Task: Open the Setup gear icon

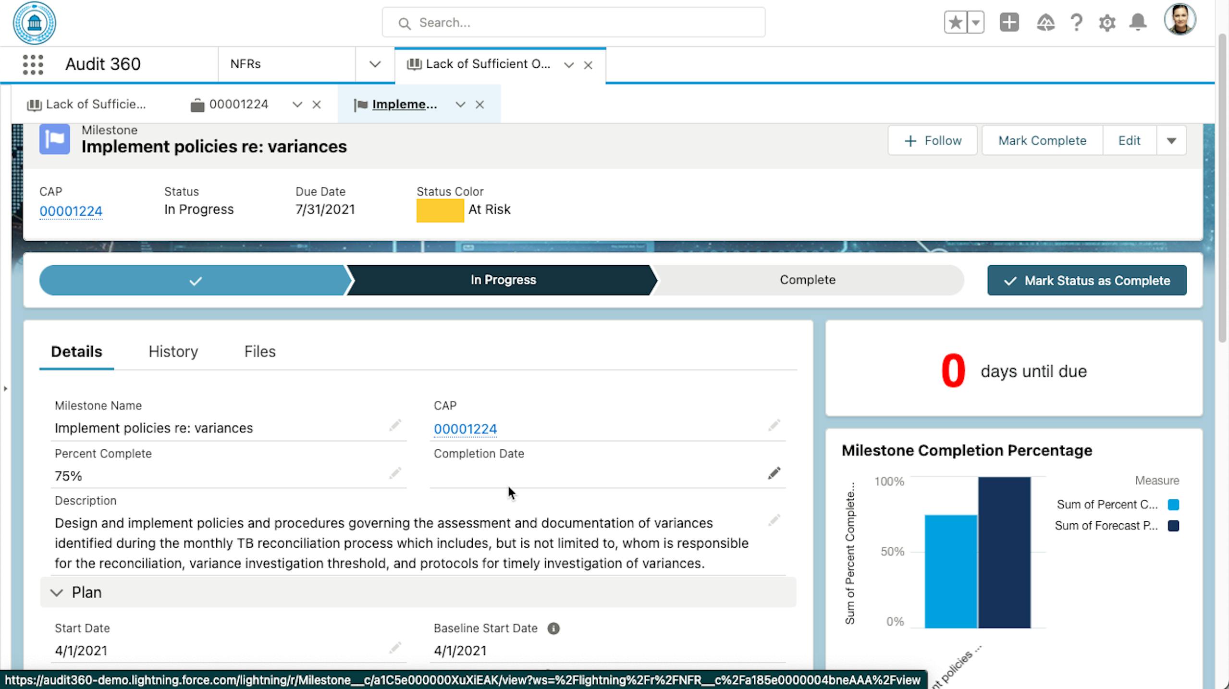Action: [x=1107, y=23]
